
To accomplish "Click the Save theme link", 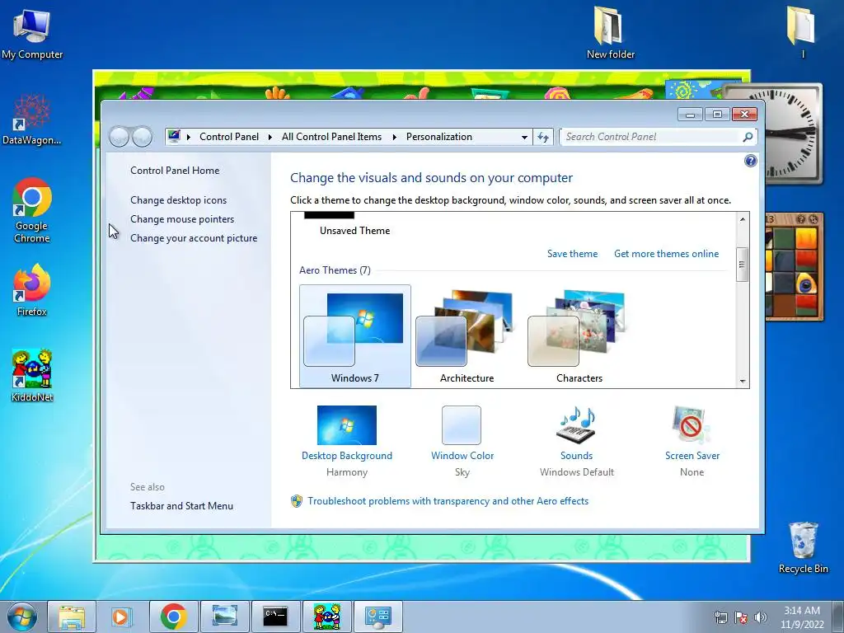I will point(572,254).
